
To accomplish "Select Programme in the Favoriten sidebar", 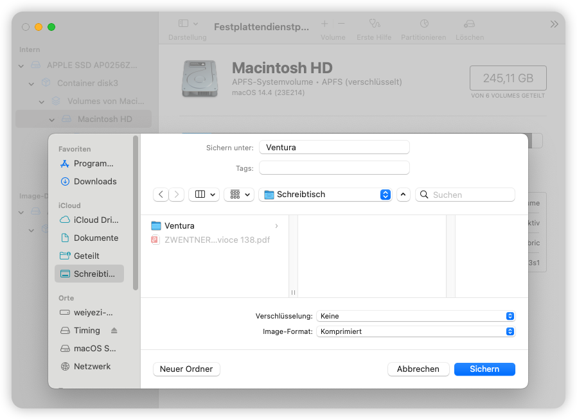I will (x=89, y=164).
